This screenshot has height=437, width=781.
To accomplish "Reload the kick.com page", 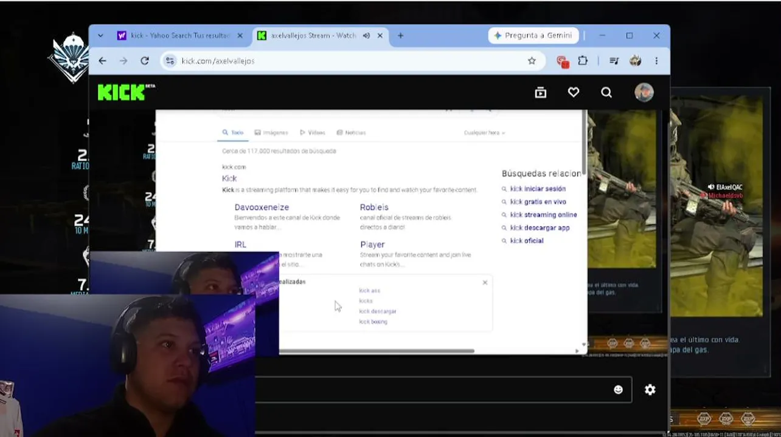I will [144, 61].
